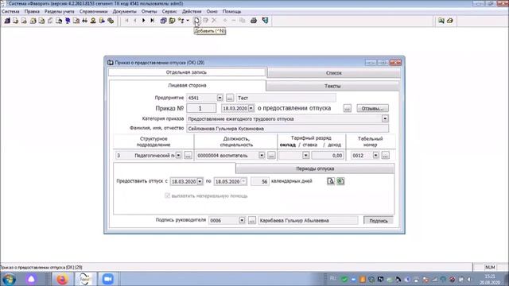
Task: Open the purple Alice assistant in taskbar
Action: pyautogui.click(x=31, y=279)
